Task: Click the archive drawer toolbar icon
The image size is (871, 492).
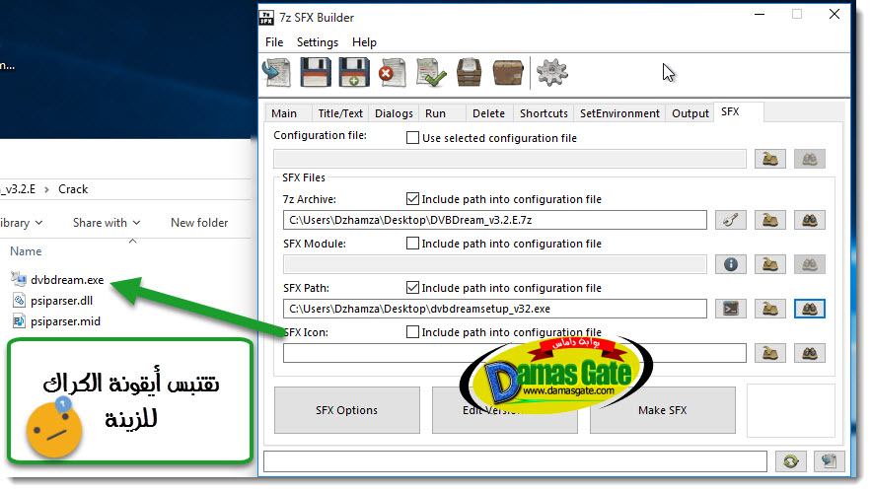Action: [469, 72]
